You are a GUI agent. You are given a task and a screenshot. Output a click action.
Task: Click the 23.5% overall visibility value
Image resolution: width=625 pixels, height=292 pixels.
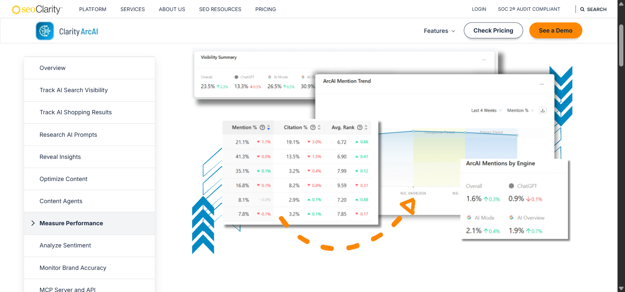208,86
